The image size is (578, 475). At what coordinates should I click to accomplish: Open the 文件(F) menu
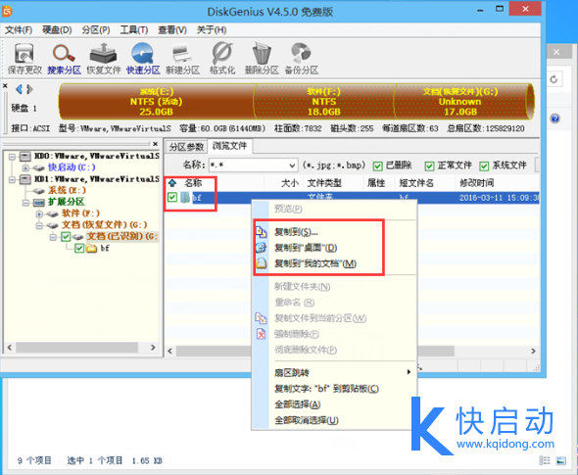pyautogui.click(x=19, y=29)
